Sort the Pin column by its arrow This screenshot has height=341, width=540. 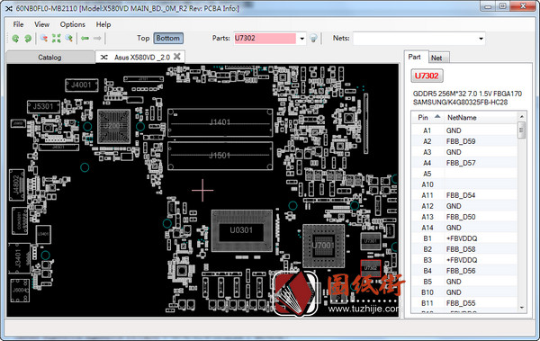(437, 116)
